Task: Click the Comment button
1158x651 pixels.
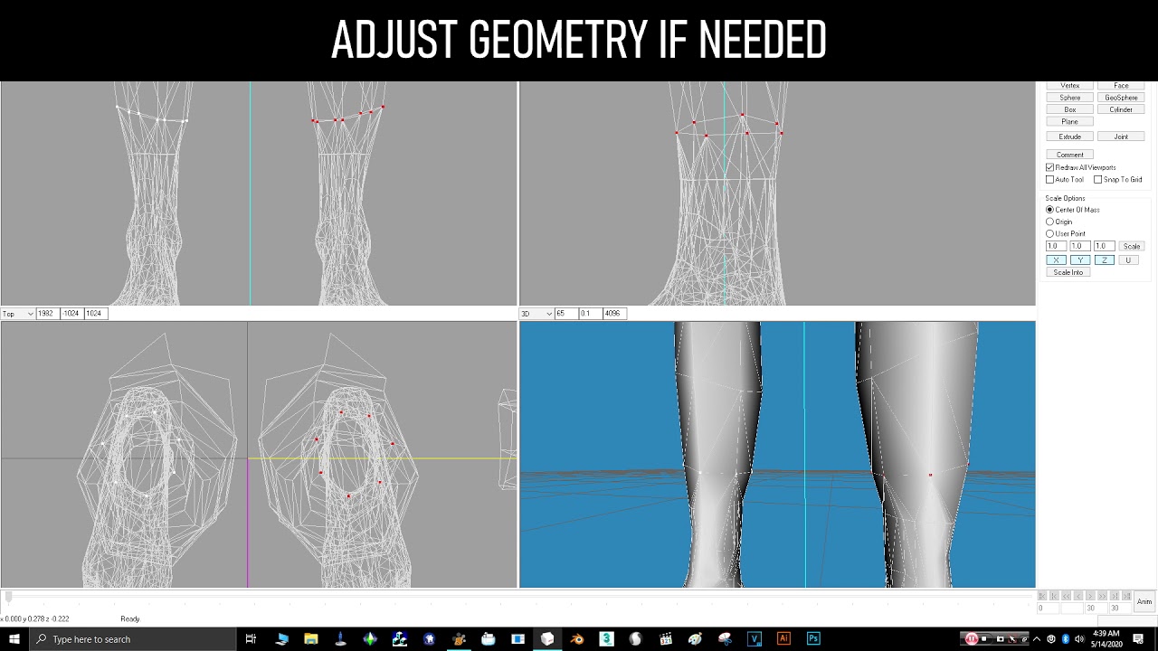Action: tap(1069, 155)
